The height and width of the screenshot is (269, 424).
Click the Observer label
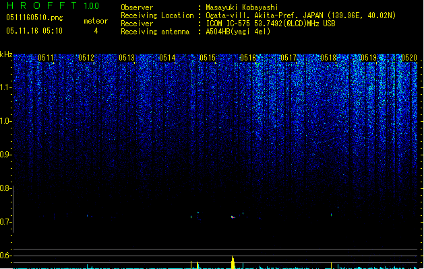137,7
